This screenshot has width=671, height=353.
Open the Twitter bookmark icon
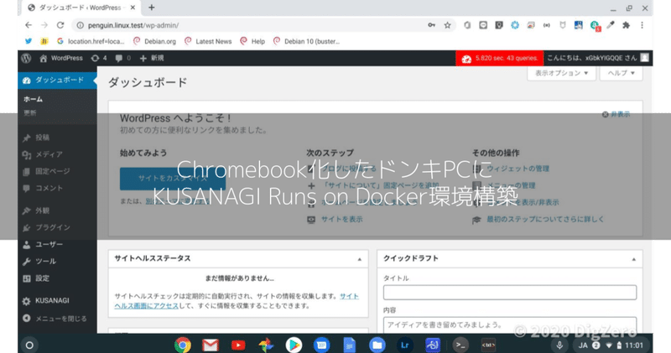tap(29, 41)
